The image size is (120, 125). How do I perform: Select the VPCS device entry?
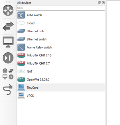point(60,96)
